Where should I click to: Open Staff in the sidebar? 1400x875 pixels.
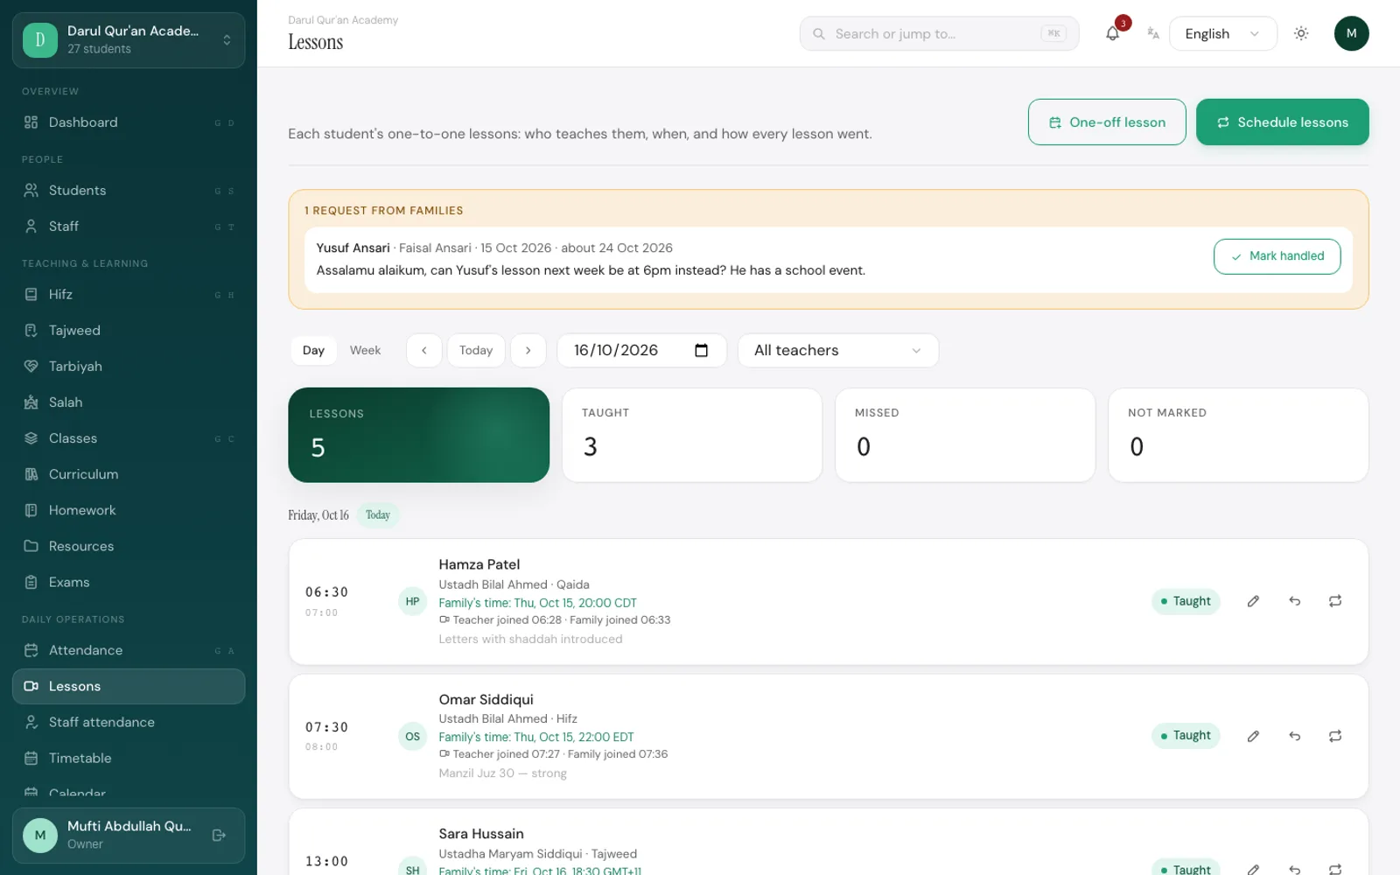point(129,227)
